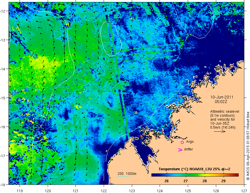Click the 28 colorbar tick value
Screen dimensions: 250x193
205,181
